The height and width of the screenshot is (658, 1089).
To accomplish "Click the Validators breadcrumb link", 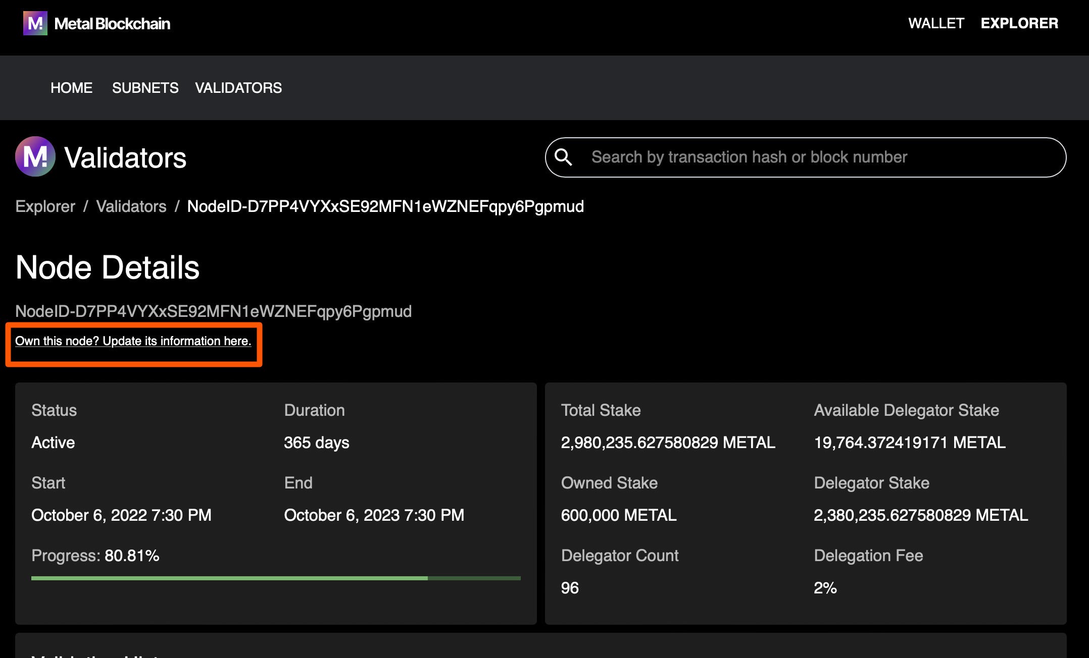I will coord(131,206).
